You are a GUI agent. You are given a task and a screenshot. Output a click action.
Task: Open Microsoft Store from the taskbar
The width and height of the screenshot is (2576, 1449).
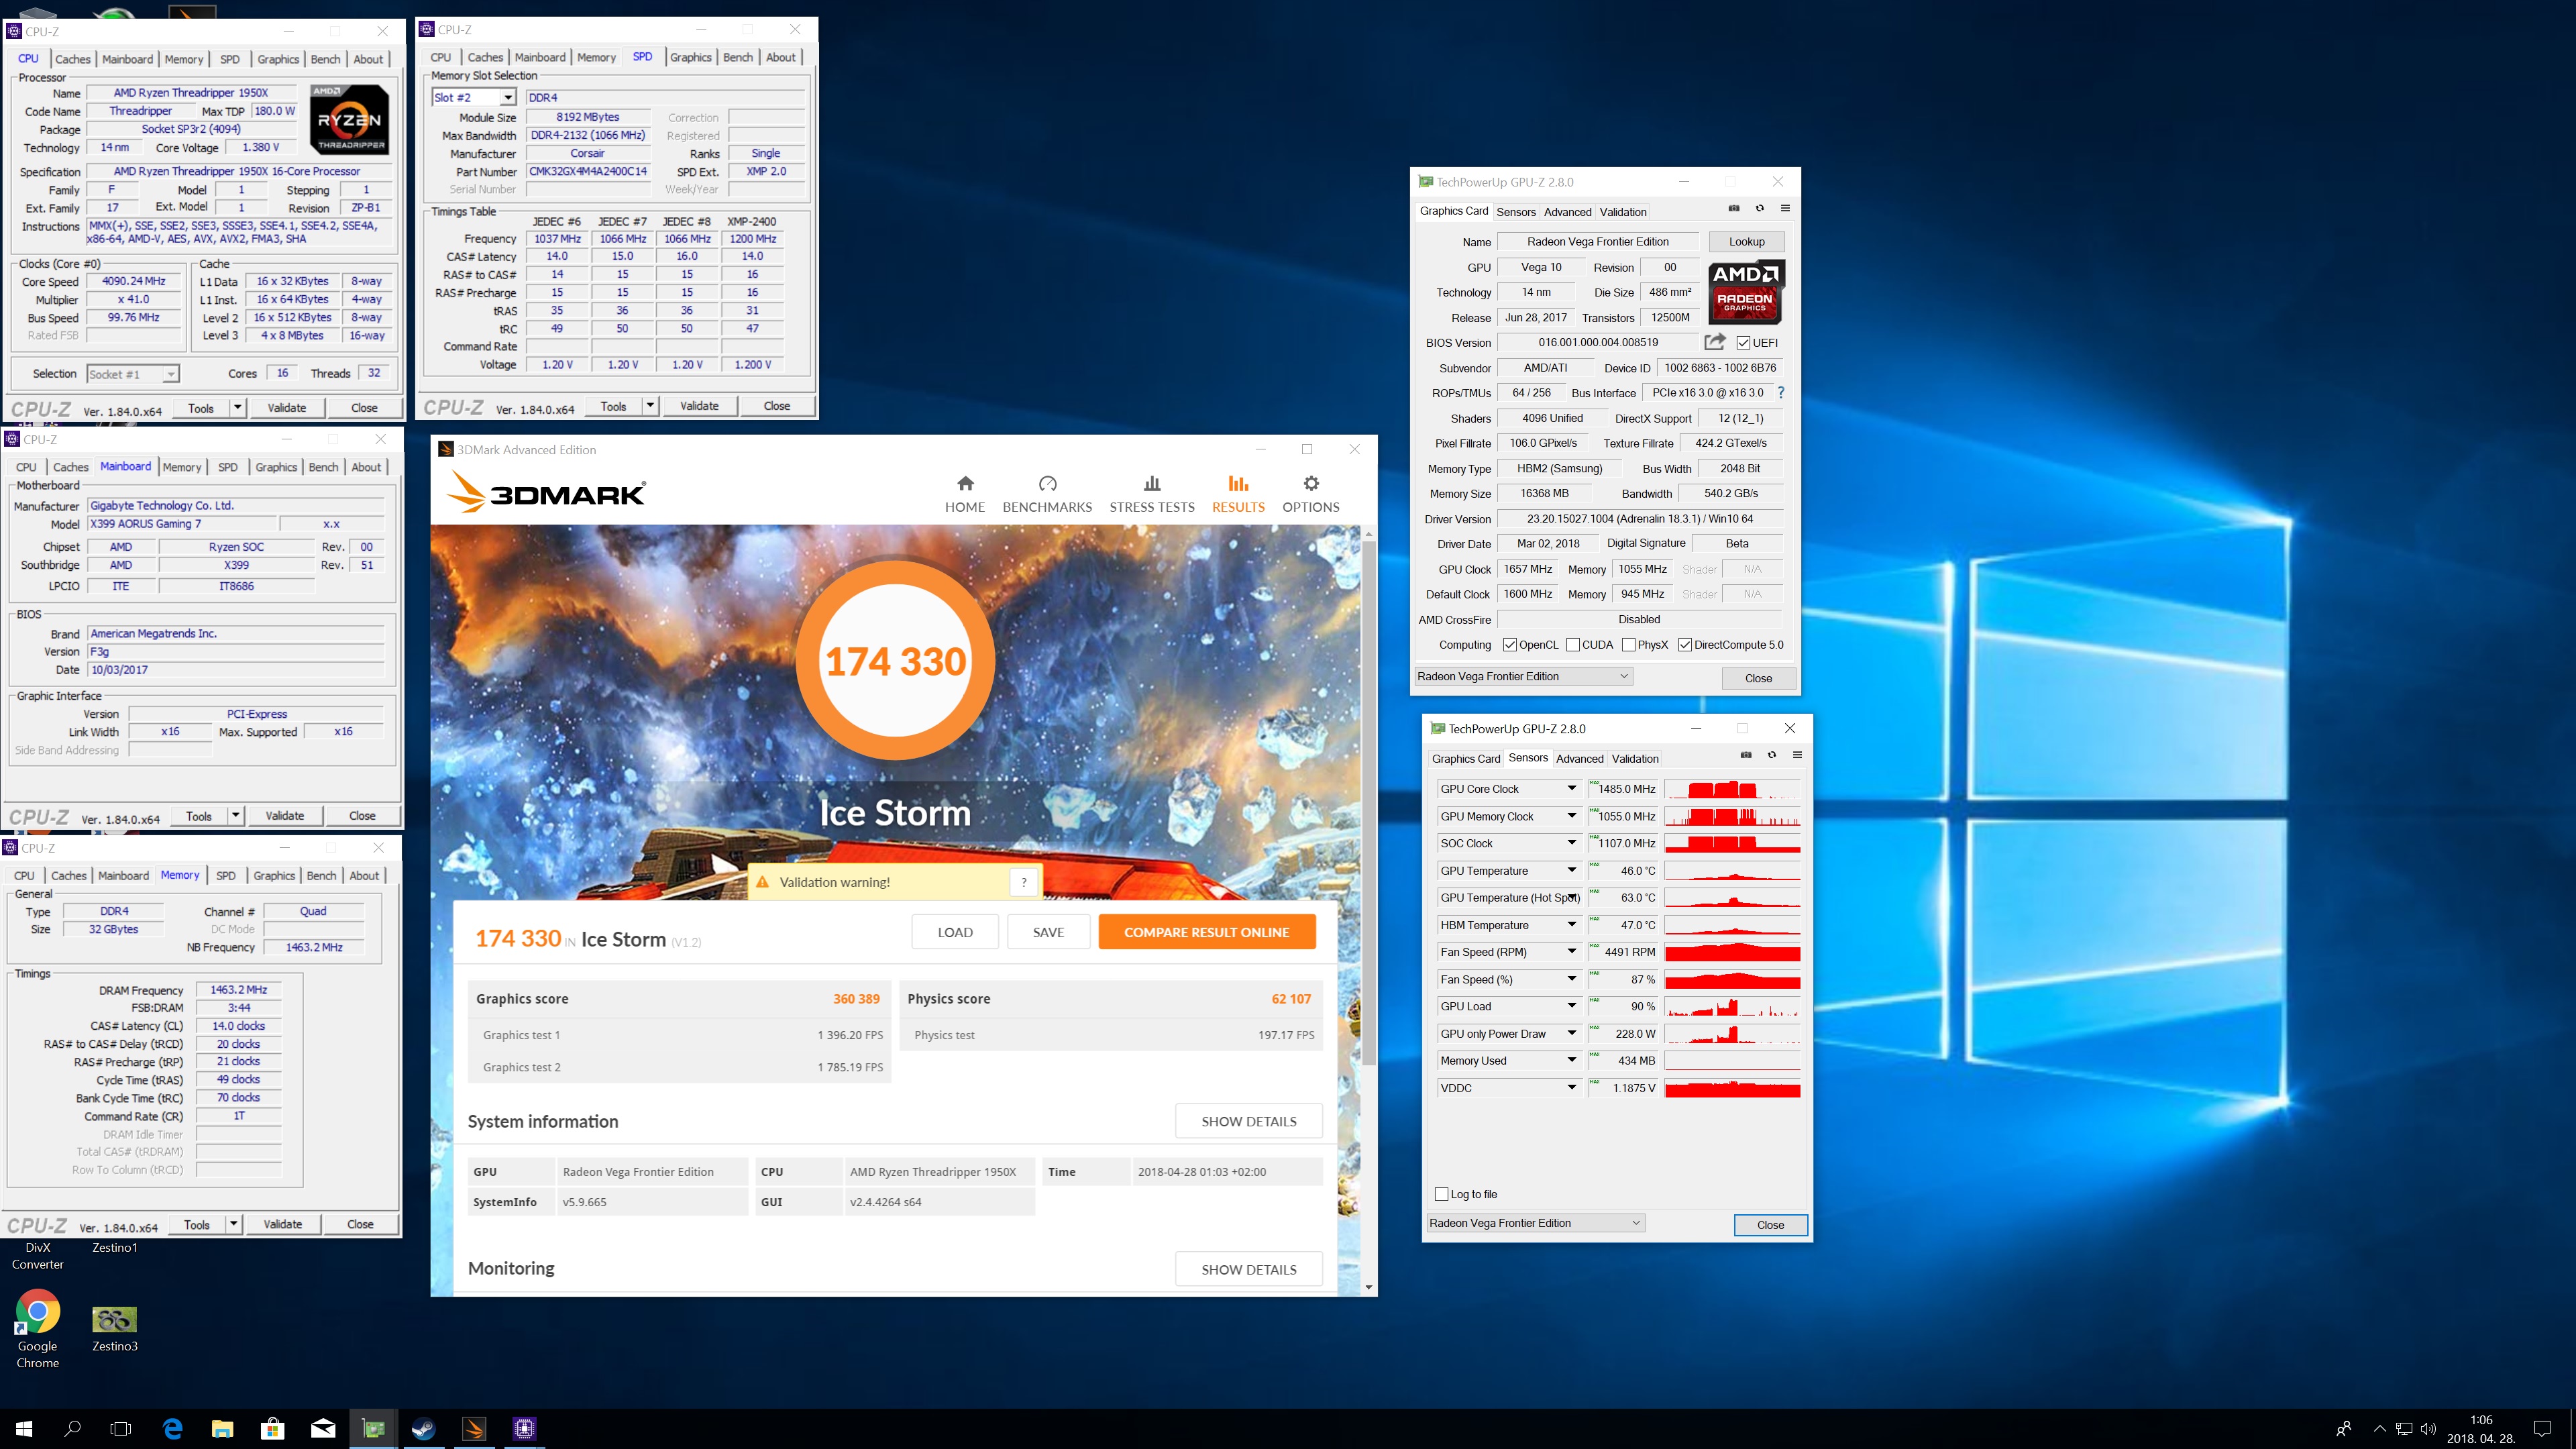(x=272, y=1429)
